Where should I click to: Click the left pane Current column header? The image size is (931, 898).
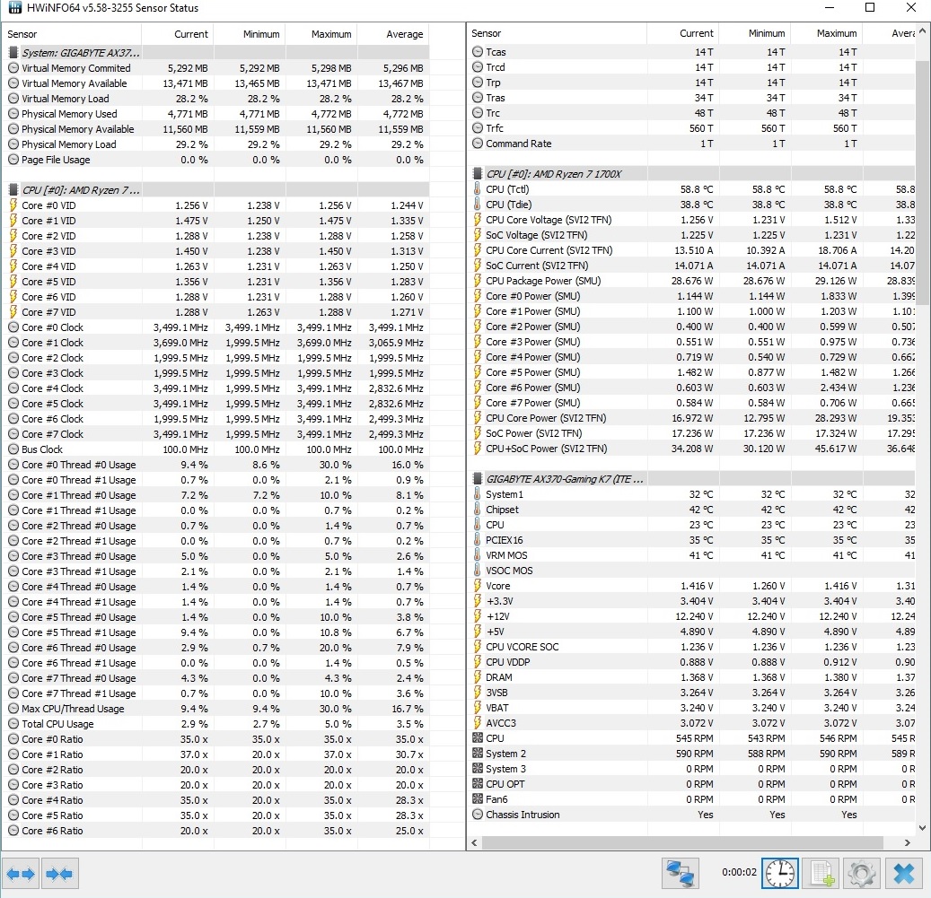tap(178, 34)
